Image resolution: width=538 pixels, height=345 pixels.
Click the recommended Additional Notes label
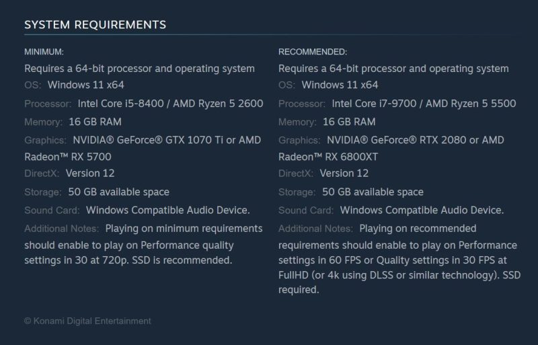coord(316,228)
